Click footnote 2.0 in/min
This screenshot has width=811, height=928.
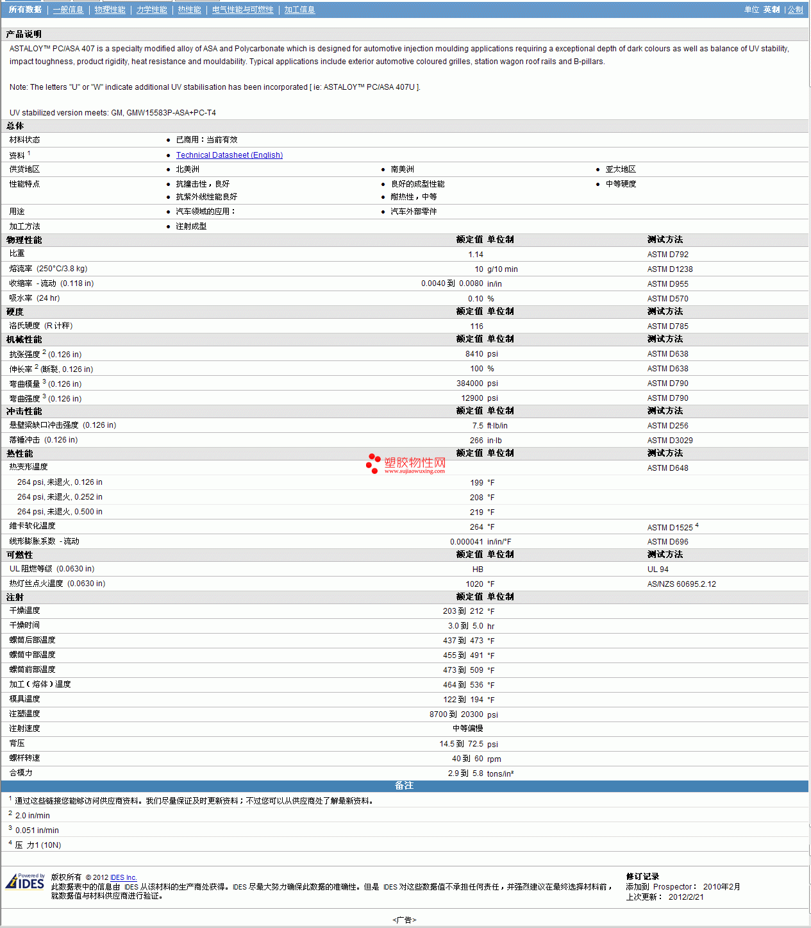pos(33,816)
